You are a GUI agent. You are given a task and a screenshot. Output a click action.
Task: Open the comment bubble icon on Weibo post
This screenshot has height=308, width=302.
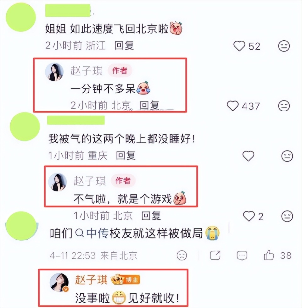click(x=242, y=256)
